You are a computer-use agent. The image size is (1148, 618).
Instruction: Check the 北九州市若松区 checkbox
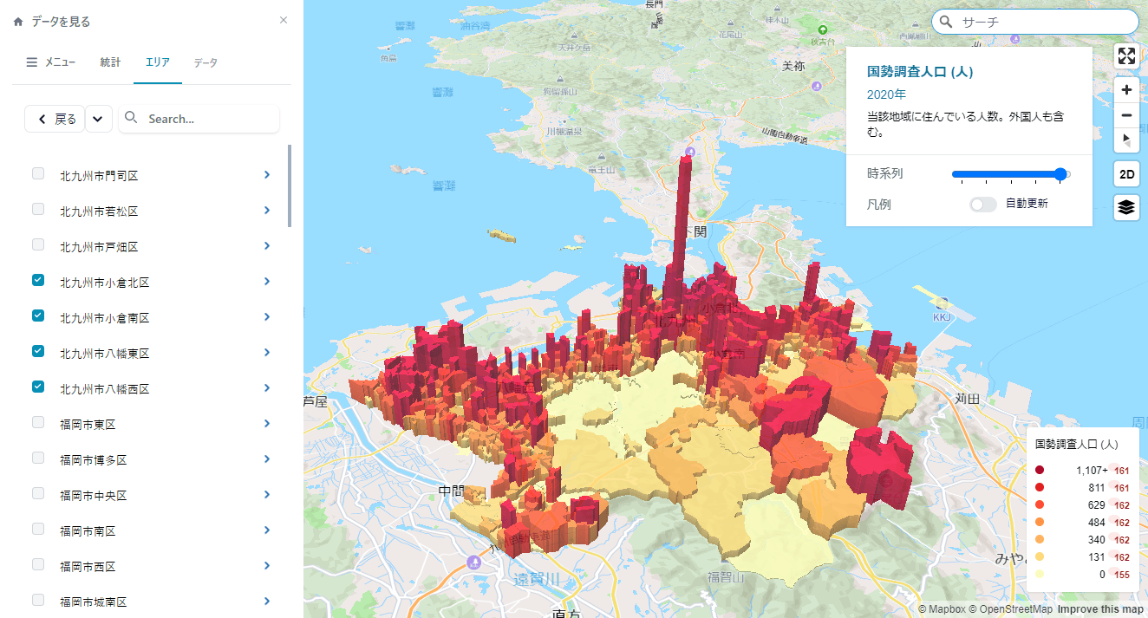(38, 209)
